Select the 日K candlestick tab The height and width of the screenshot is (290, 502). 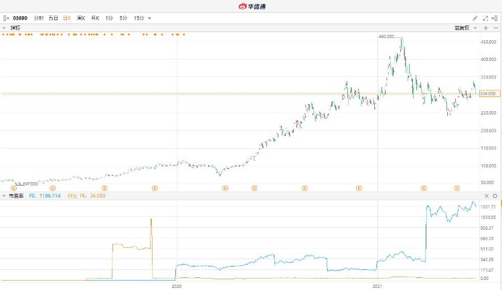click(x=67, y=18)
